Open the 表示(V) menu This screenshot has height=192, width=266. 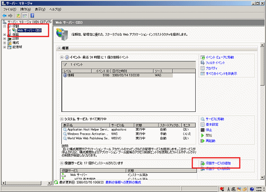pyautogui.click(x=40, y=9)
